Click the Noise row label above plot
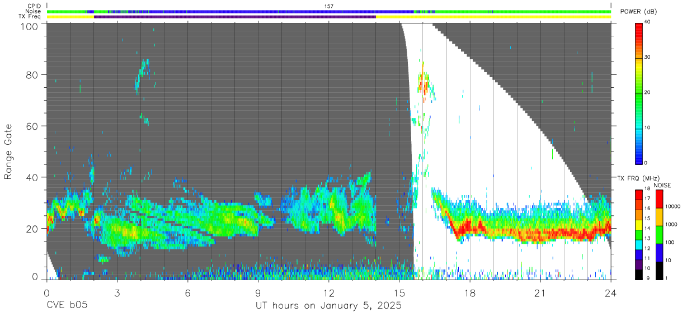Screen dimensions: 687x317 click(x=34, y=11)
